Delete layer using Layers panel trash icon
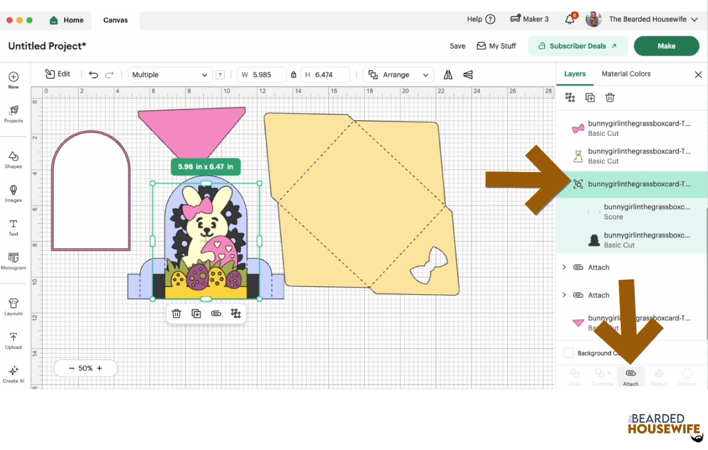The height and width of the screenshot is (450, 708). point(610,98)
